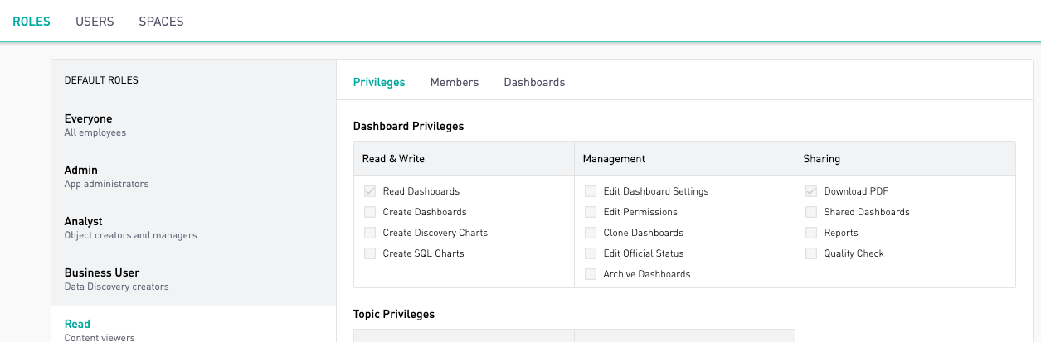Choose the Business User role
The width and height of the screenshot is (1041, 342).
click(x=193, y=280)
